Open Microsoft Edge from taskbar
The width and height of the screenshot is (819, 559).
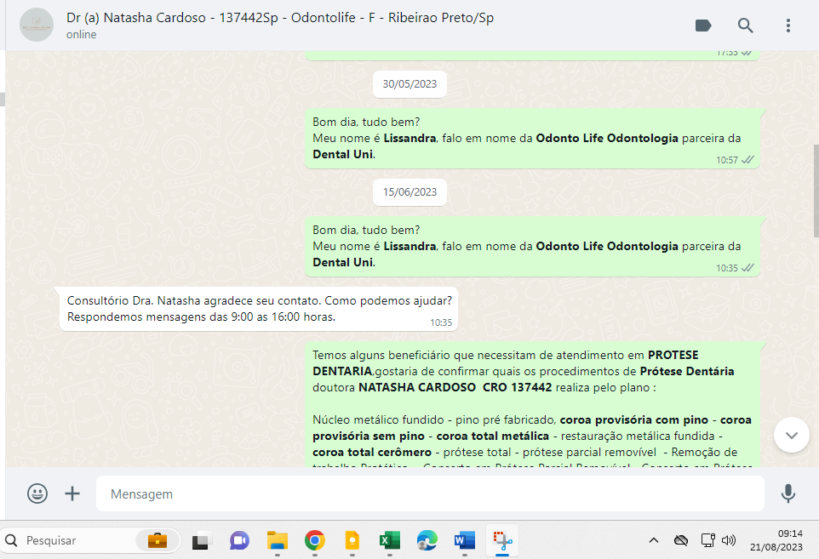pos(427,541)
